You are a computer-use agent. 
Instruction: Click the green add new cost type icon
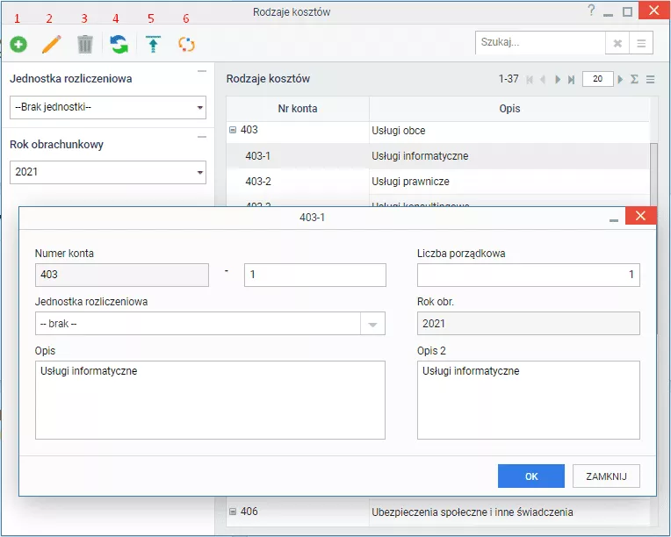click(x=18, y=44)
